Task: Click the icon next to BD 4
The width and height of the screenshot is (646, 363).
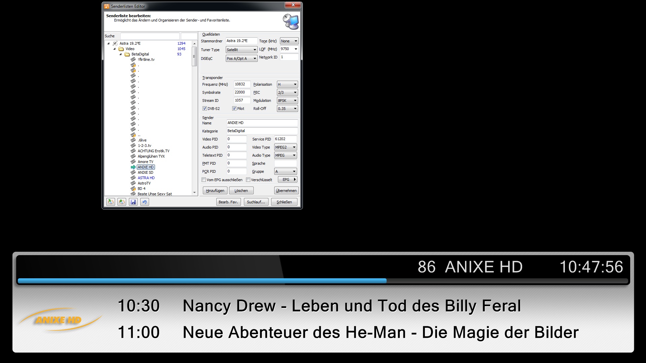Action: pos(133,189)
